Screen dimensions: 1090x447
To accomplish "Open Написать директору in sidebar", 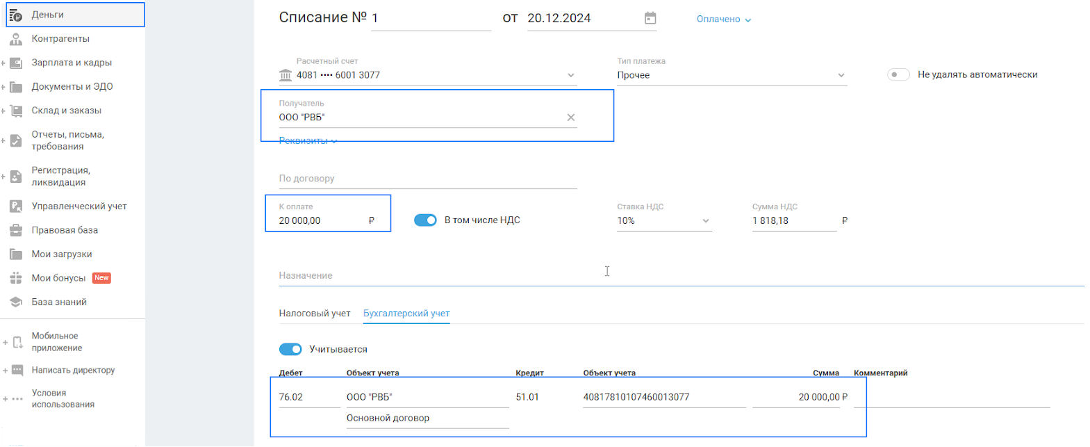I will 73,371.
